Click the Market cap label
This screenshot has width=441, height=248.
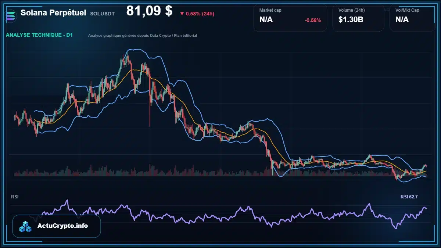[270, 10]
